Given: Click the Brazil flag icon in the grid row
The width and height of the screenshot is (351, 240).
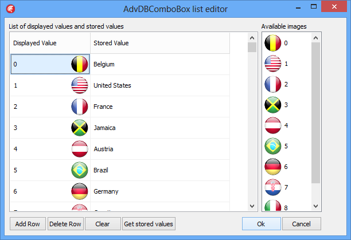Looking at the screenshot, I should click(x=80, y=170).
